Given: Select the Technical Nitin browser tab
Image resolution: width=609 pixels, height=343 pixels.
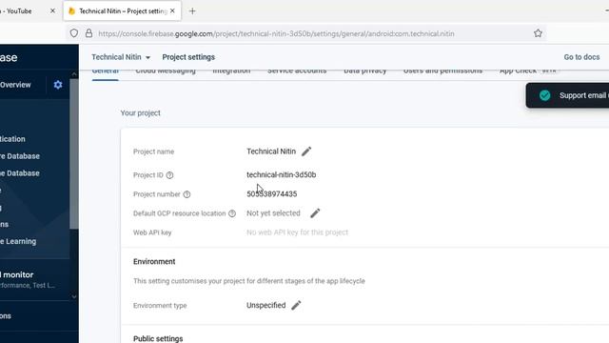Looking at the screenshot, I should point(123,11).
